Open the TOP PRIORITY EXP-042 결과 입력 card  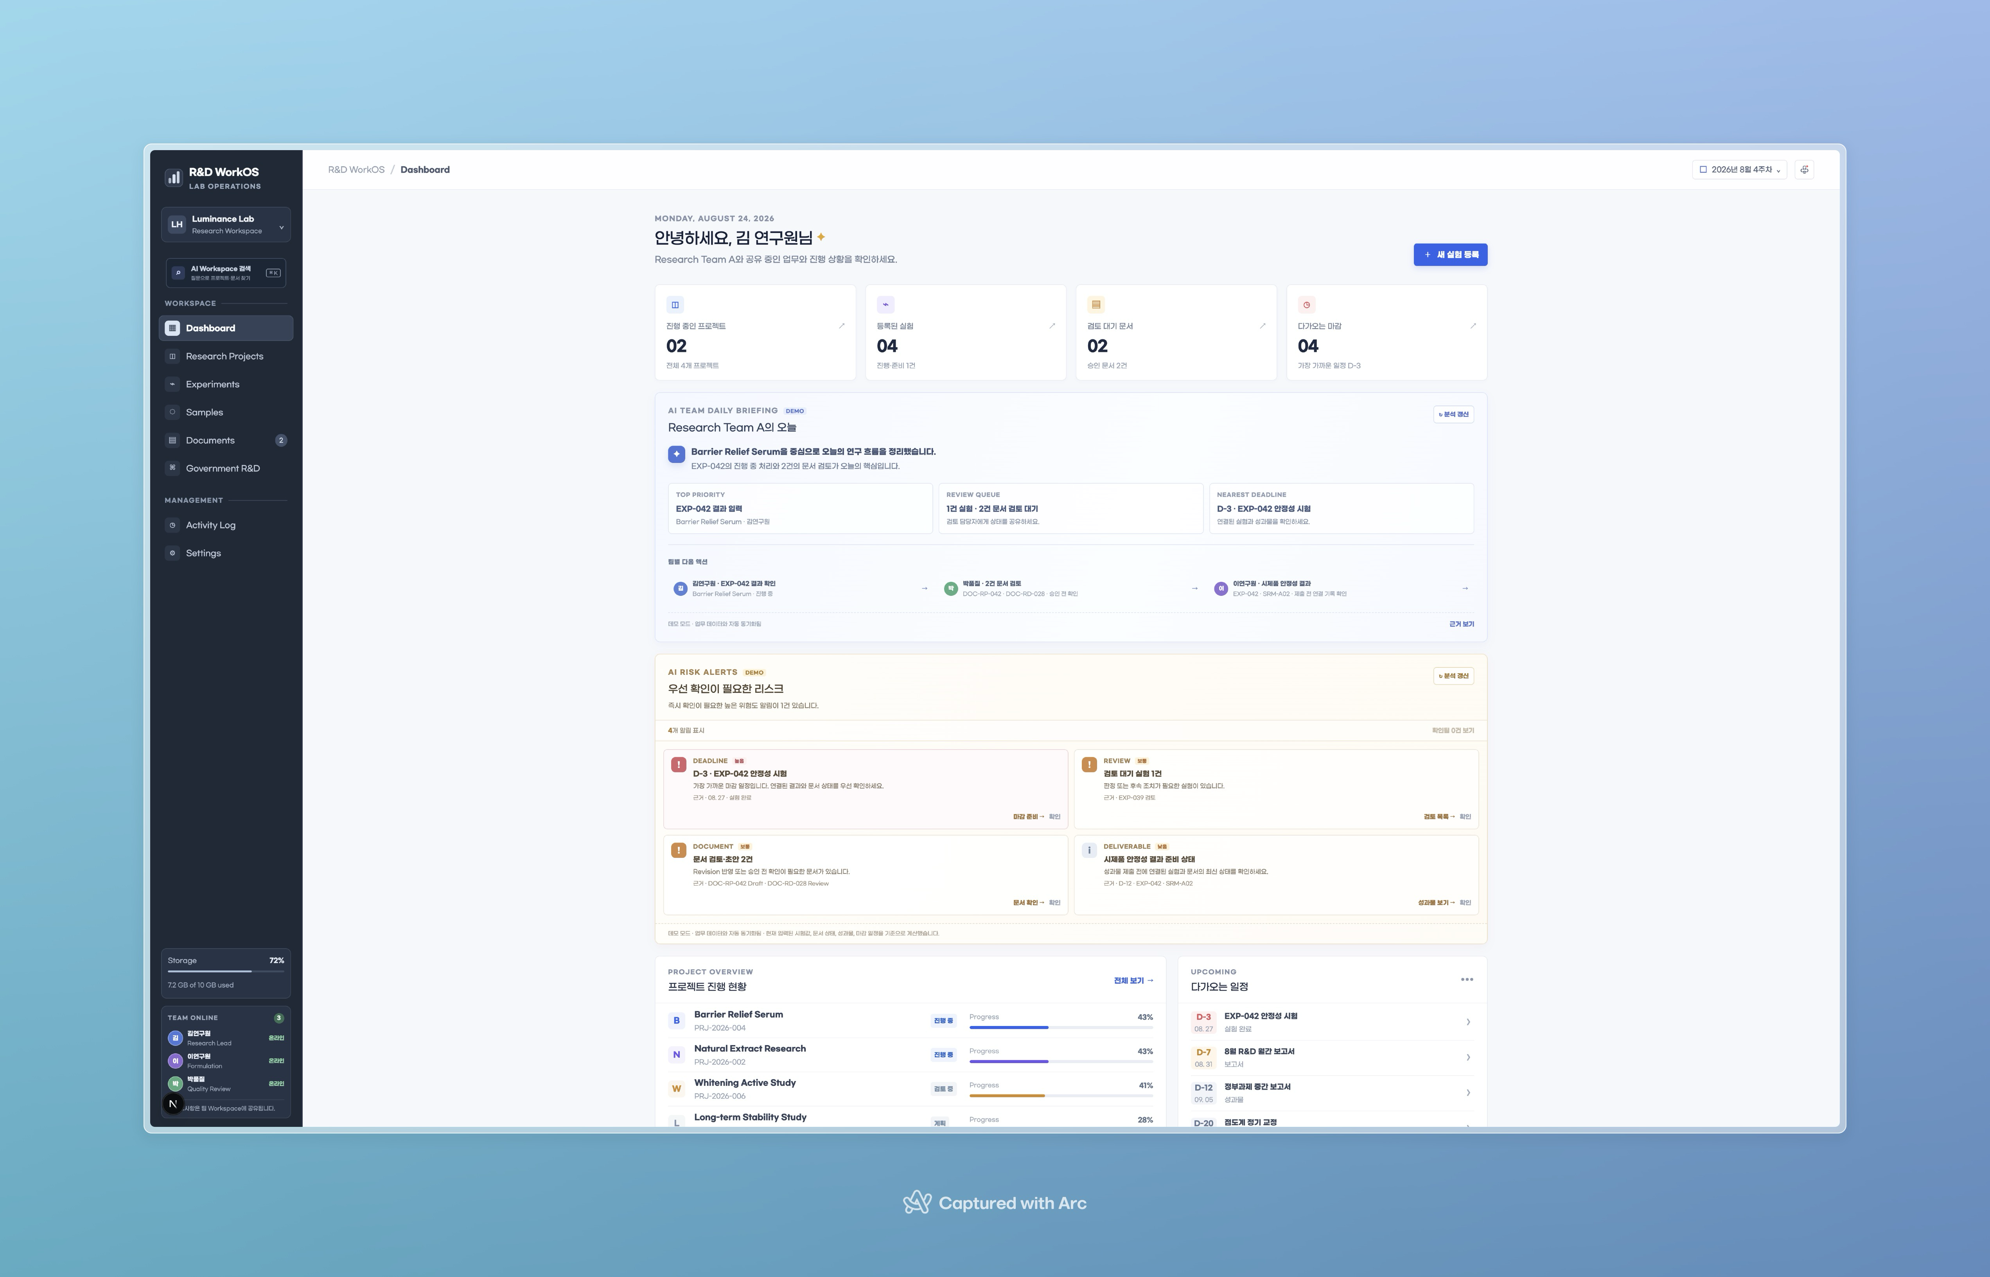[801, 508]
